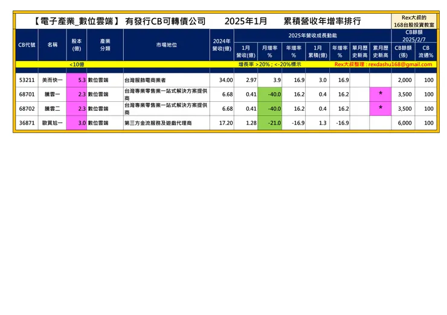Click the CB流通% column header
The image size is (447, 315).
pos(426,51)
